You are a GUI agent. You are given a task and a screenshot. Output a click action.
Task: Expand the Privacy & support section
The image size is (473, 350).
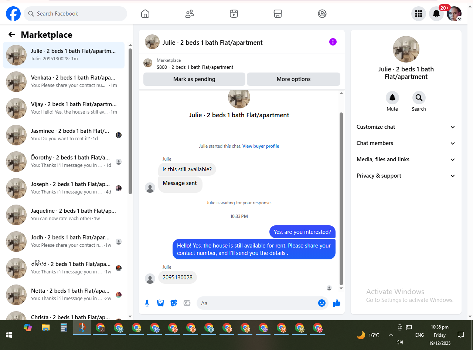pyautogui.click(x=406, y=176)
